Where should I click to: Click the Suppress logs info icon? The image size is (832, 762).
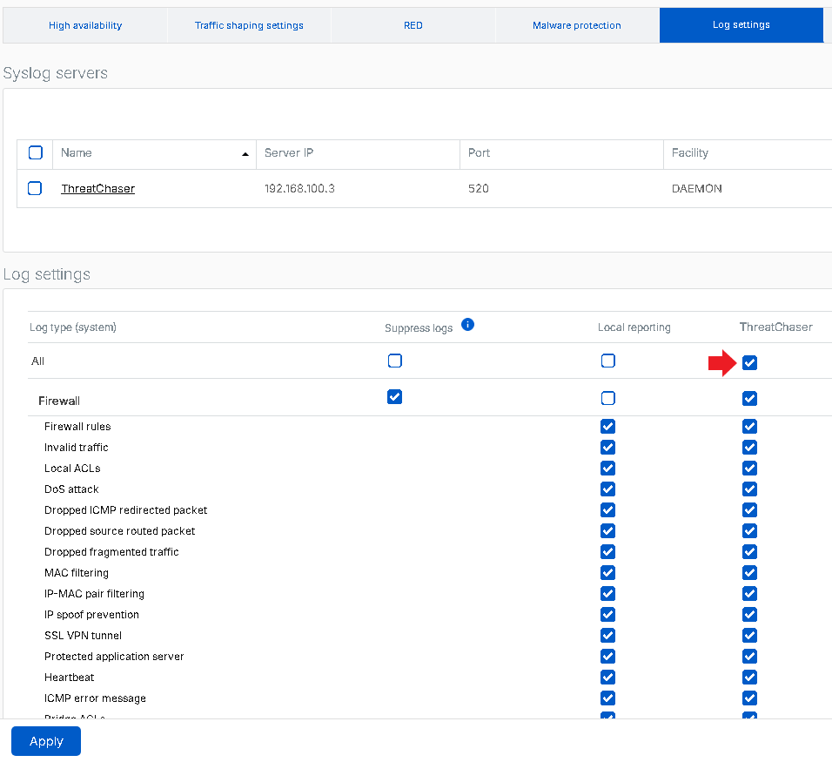coord(467,325)
